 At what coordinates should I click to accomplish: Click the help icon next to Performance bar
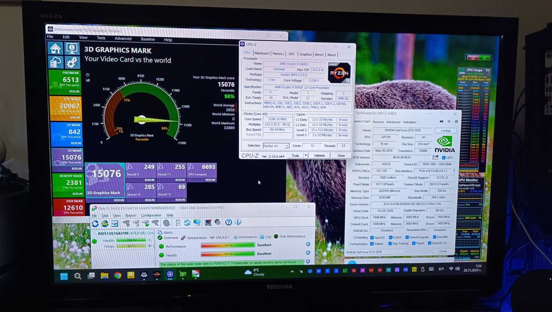point(307,244)
